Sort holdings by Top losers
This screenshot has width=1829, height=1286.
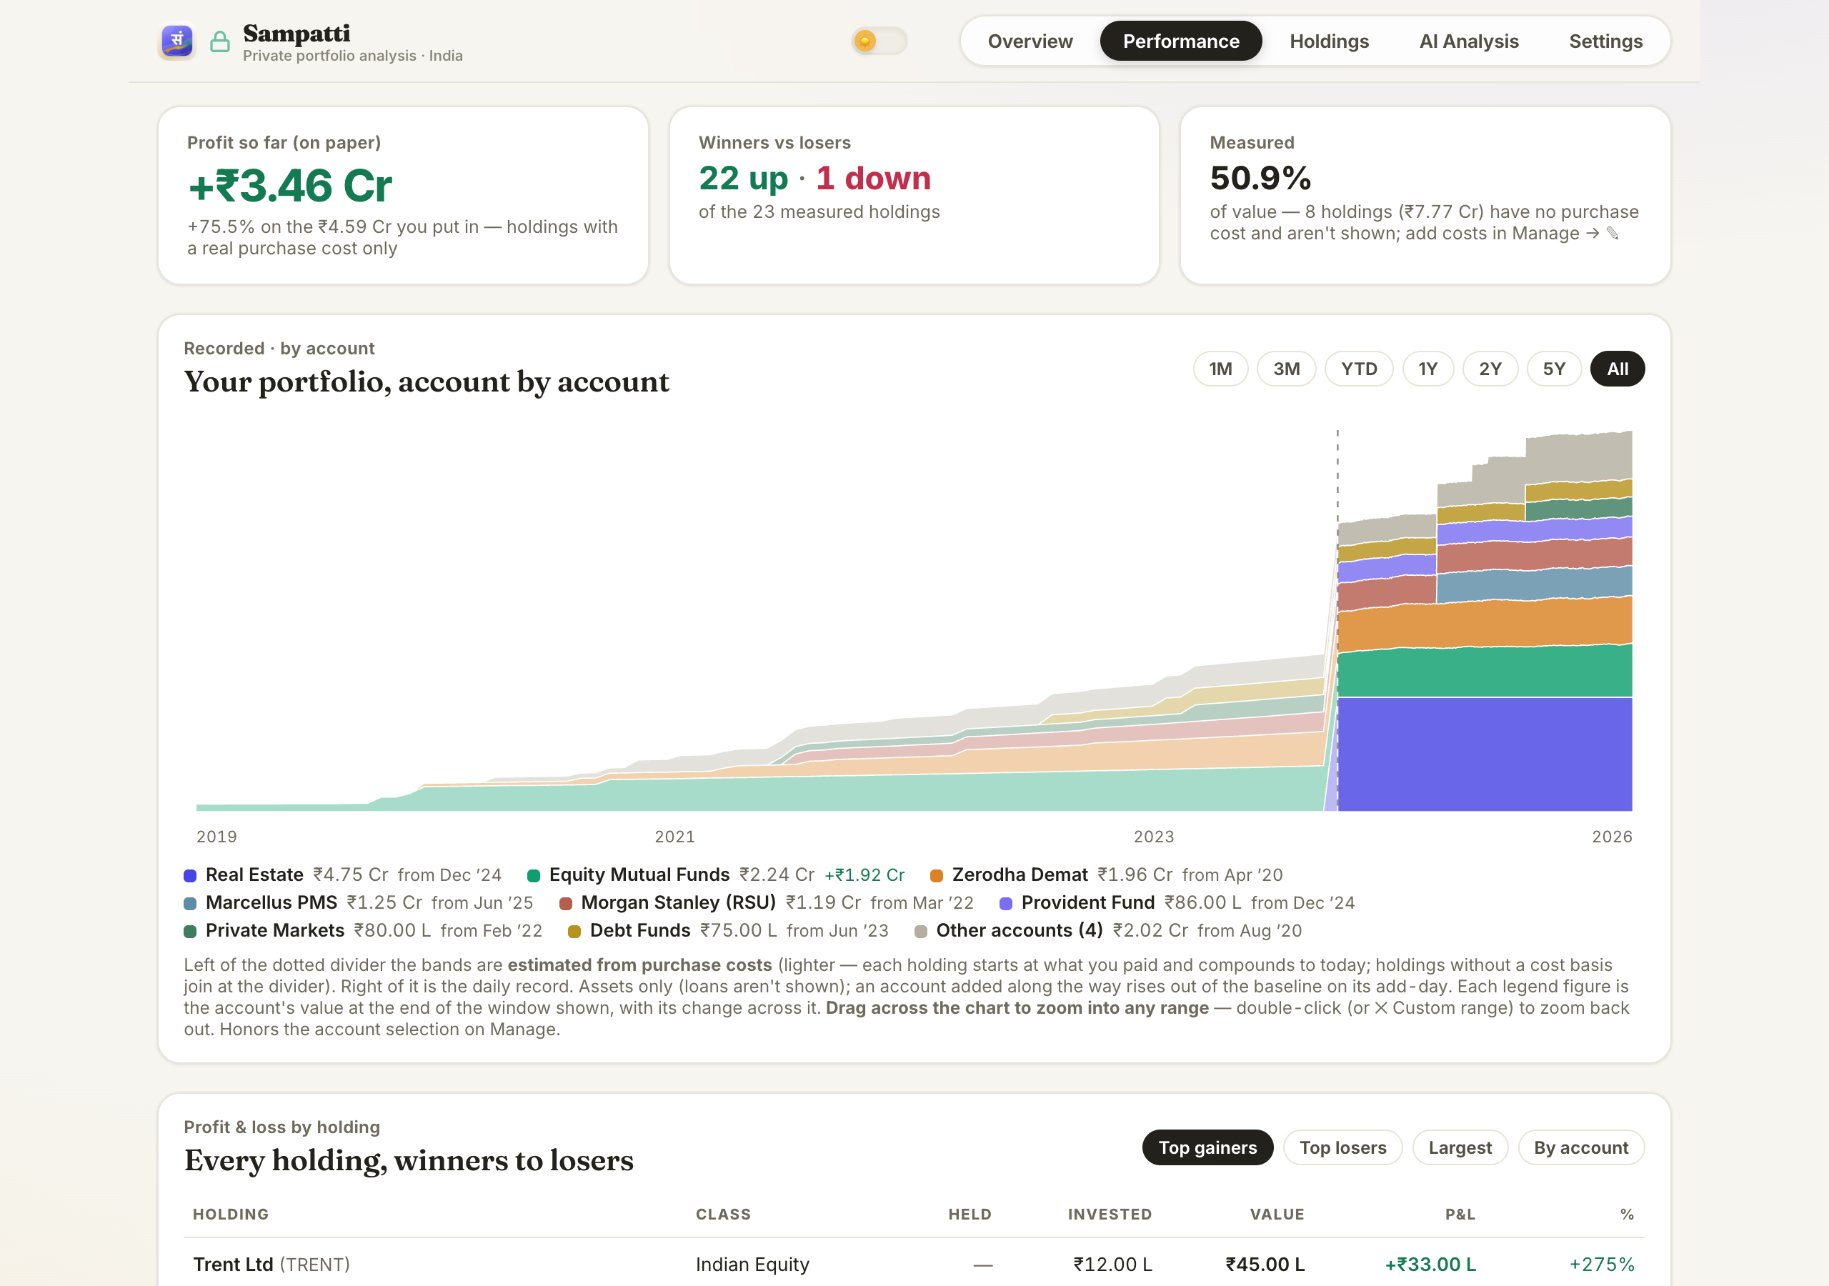point(1342,1147)
